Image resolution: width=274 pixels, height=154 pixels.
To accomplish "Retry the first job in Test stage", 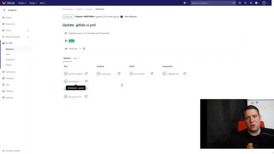I will 86,74.
